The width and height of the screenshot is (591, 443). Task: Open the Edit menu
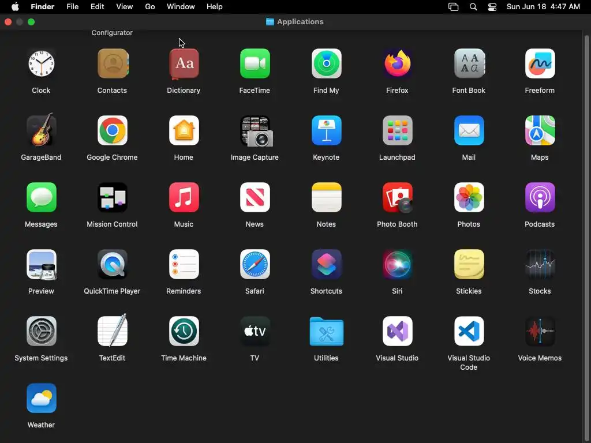pyautogui.click(x=97, y=7)
